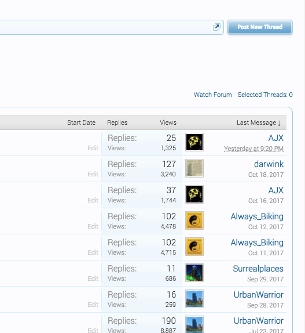Screen dimensions: 305x333
Task: Click AJX avatar in the first thread row
Action: [x=194, y=142]
